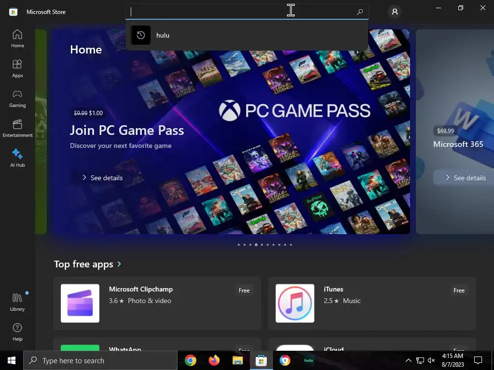Viewport: 494px width, 370px height.
Task: Click the $9.99 $1.00 price tag
Action: (x=88, y=113)
